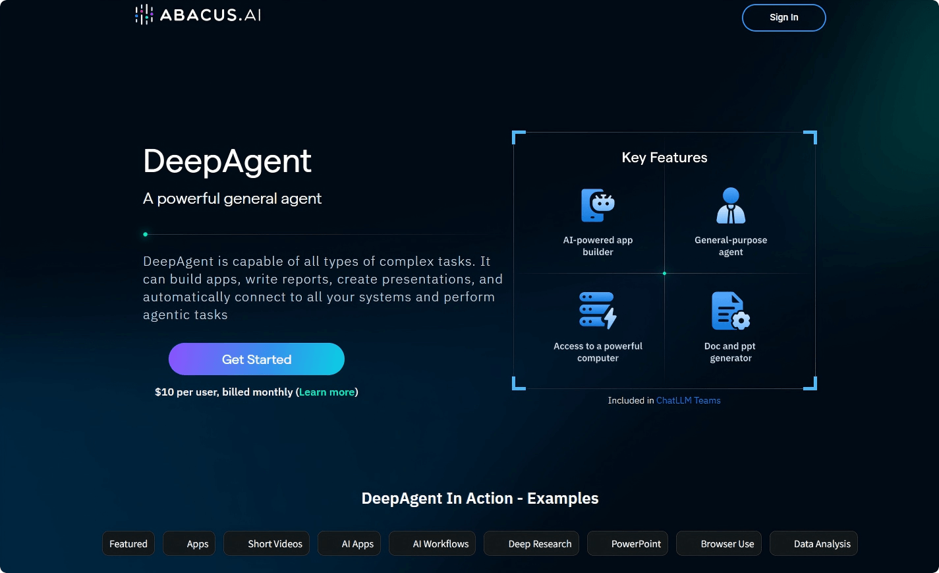Click the Sign In button
The width and height of the screenshot is (939, 573).
(x=783, y=18)
